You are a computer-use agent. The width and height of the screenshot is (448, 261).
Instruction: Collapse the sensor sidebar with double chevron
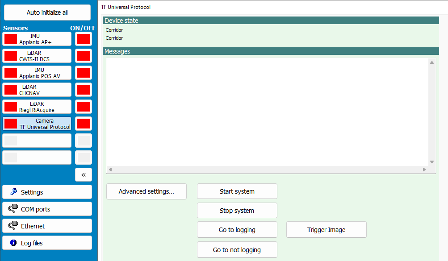click(83, 174)
